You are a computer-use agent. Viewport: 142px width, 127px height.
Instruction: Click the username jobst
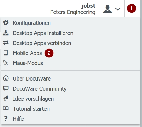(89, 6)
